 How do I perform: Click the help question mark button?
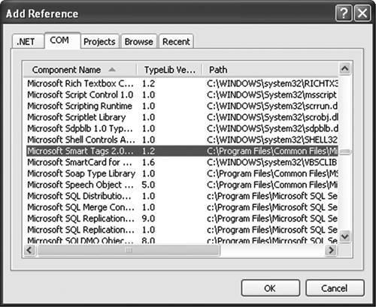(344, 14)
